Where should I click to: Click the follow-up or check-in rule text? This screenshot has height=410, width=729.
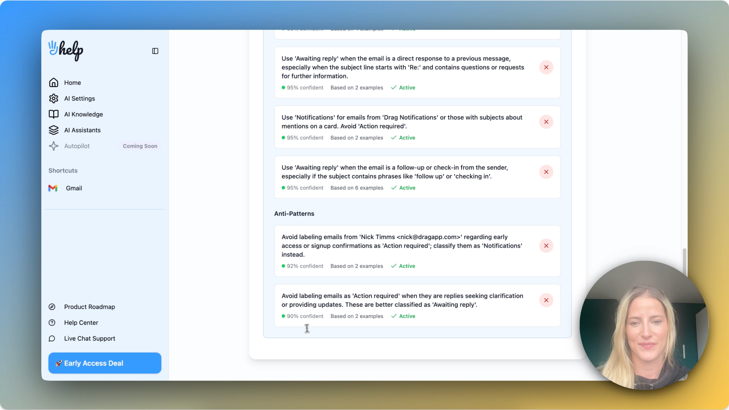click(x=395, y=172)
